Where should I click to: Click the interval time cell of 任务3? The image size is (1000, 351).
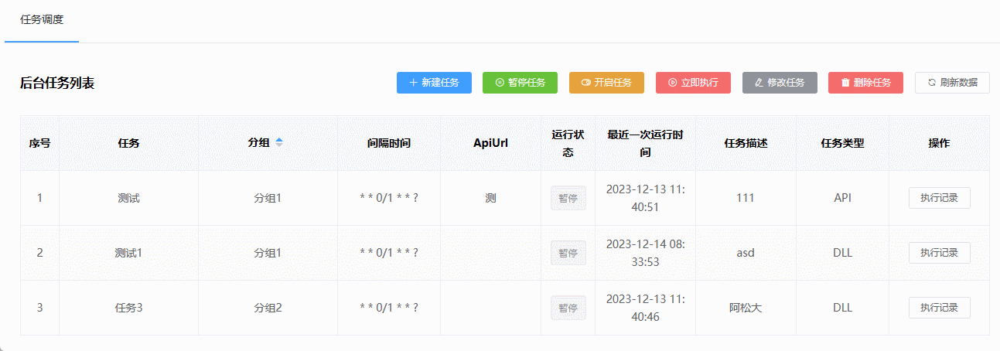tap(389, 308)
